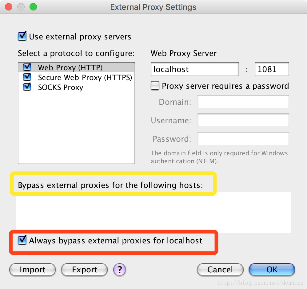
Task: Select the SOCKS Proxy protocol row
Action: tap(76, 87)
